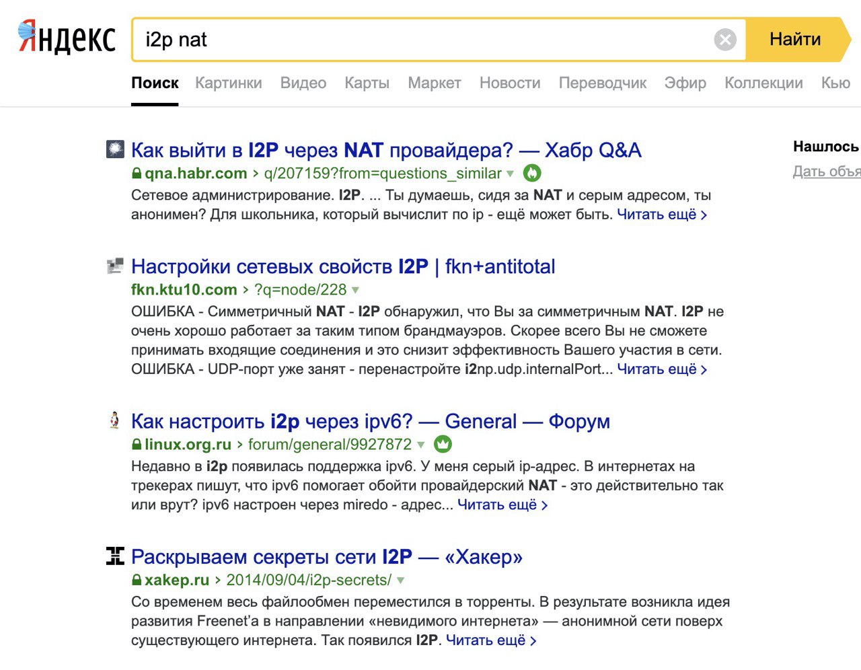Image resolution: width=861 pixels, height=670 pixels.
Task: Click the Хакер result favicon
Action: click(115, 556)
